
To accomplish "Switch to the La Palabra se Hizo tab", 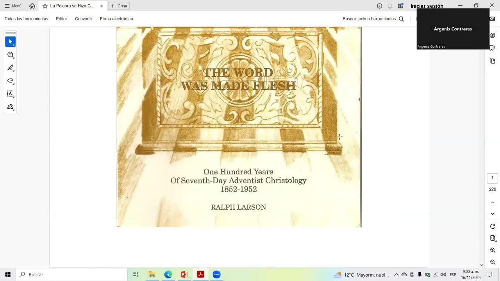I will (x=72, y=6).
